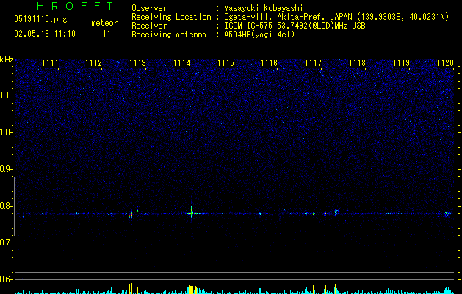Click the 1120 time marker

[445, 63]
